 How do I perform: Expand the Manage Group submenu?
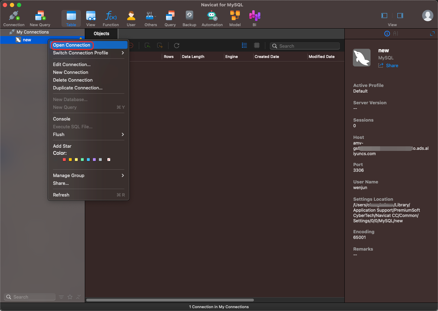click(x=89, y=175)
